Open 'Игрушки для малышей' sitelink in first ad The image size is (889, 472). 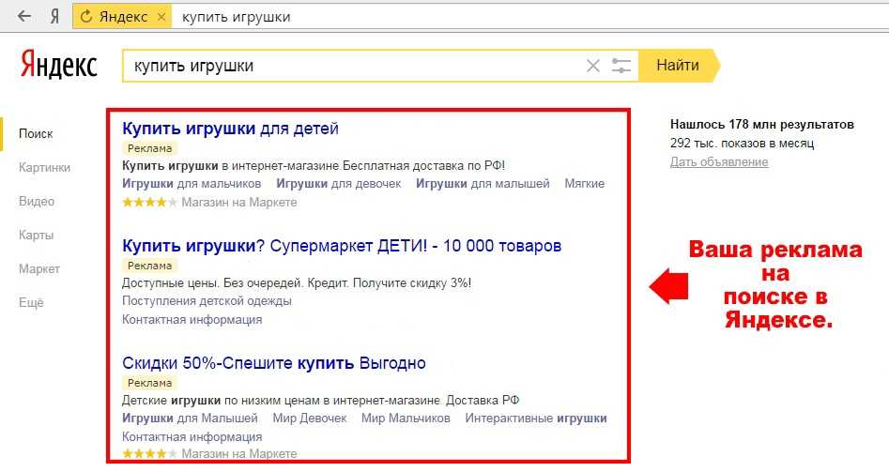point(483,184)
